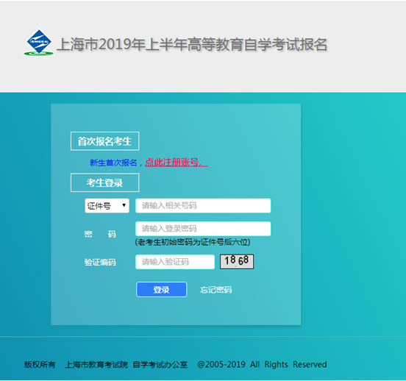Click the blue 登录 login button
This screenshot has height=381, width=406.
161,290
